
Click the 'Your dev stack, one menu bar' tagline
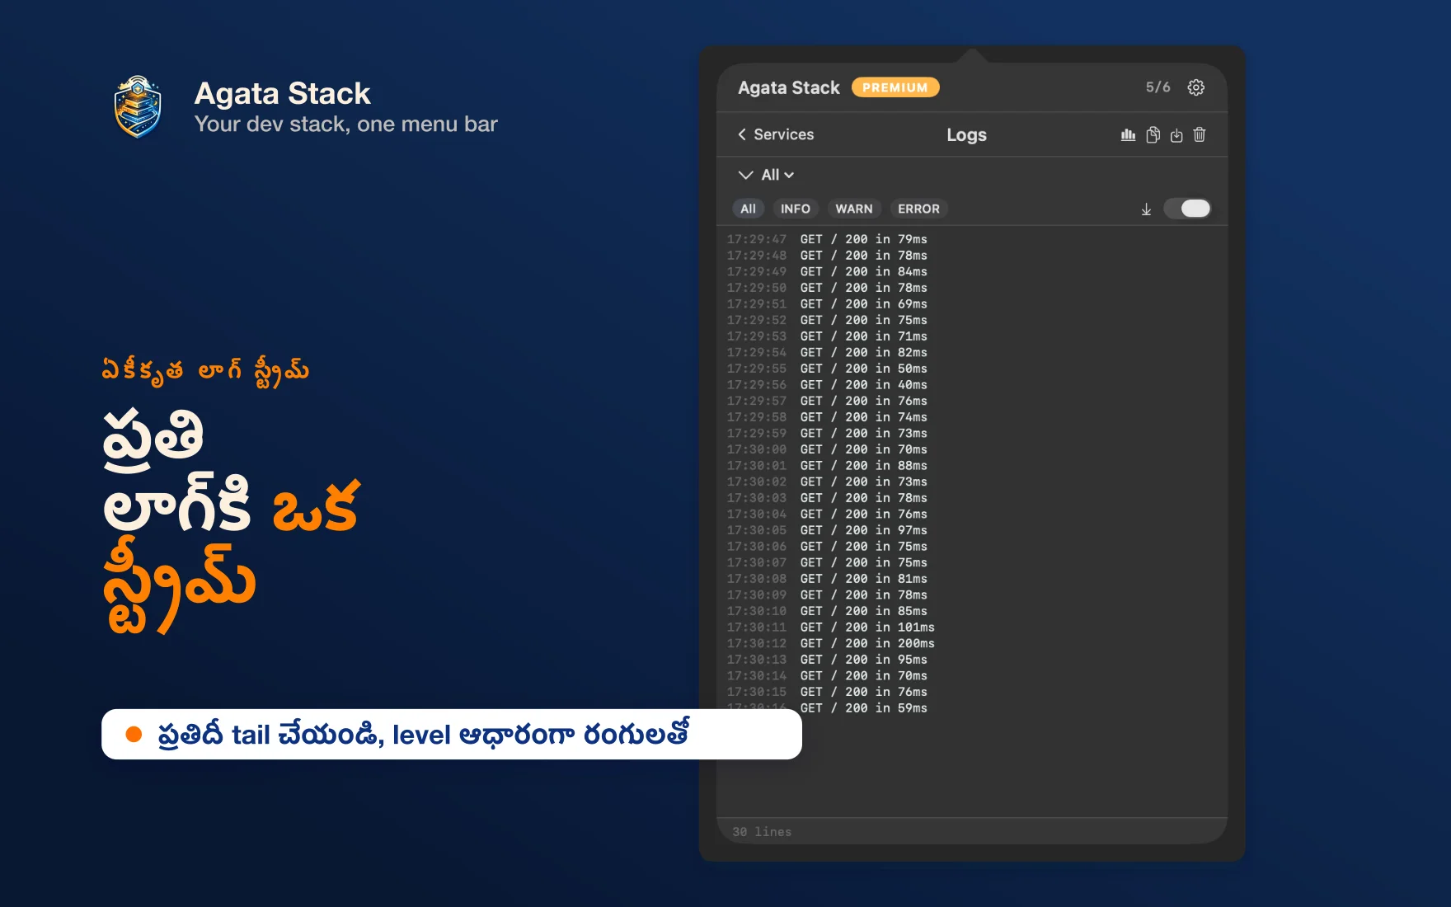click(346, 124)
